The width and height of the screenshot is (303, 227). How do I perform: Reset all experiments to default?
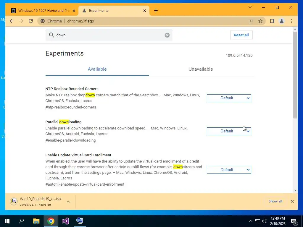(241, 35)
